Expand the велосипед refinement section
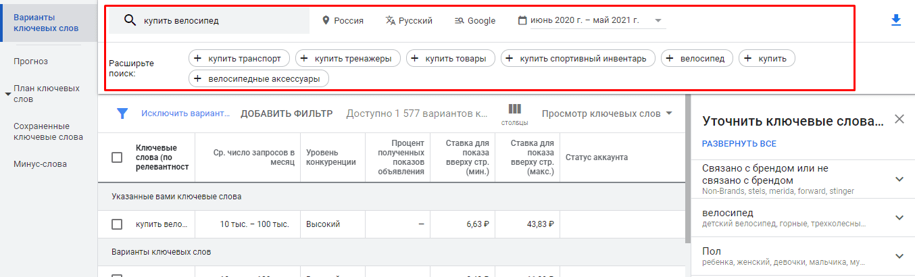Viewport: 915px width, 277px height. [899, 218]
